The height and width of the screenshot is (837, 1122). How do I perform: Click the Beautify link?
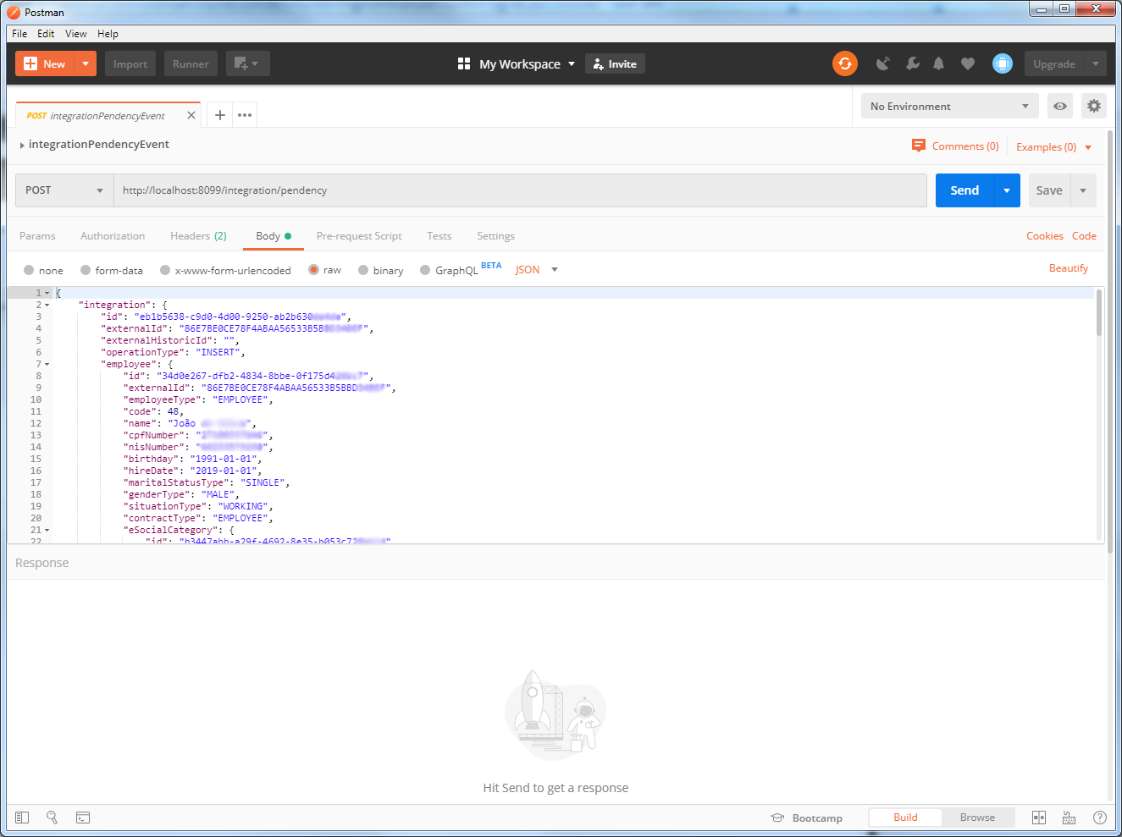pos(1069,268)
